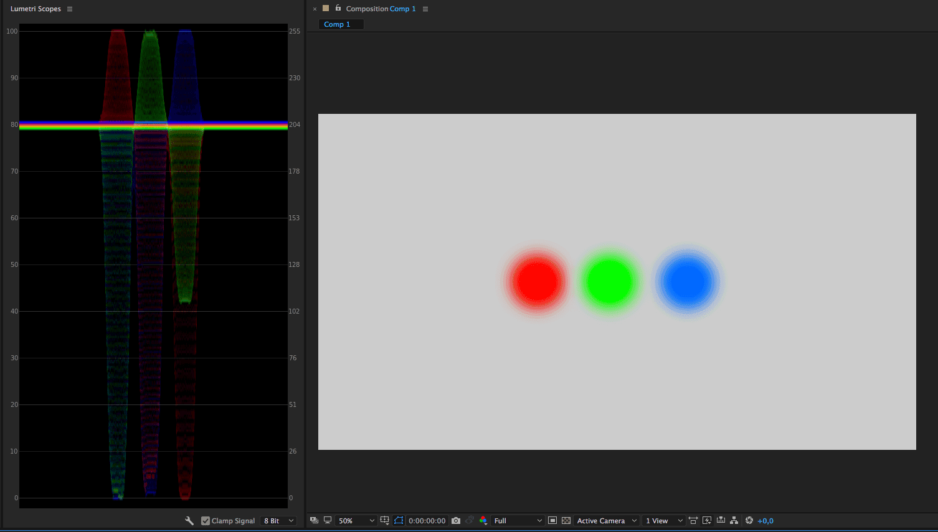Click the Fast Previews icon
This screenshot has width=938, height=532.
707,521
